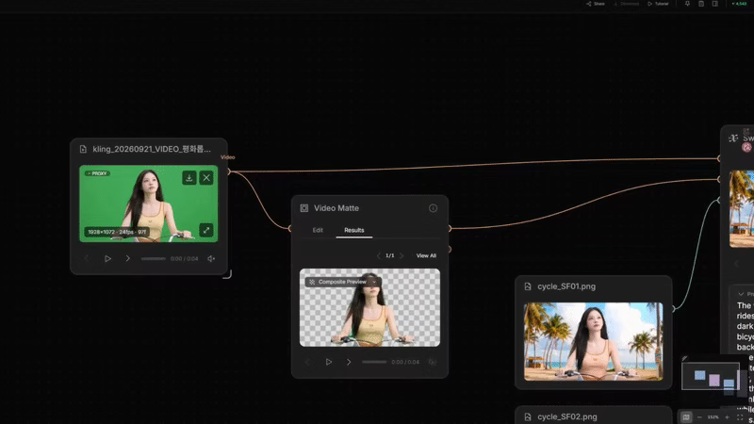Click the Video Matte upper output port

tap(451, 229)
